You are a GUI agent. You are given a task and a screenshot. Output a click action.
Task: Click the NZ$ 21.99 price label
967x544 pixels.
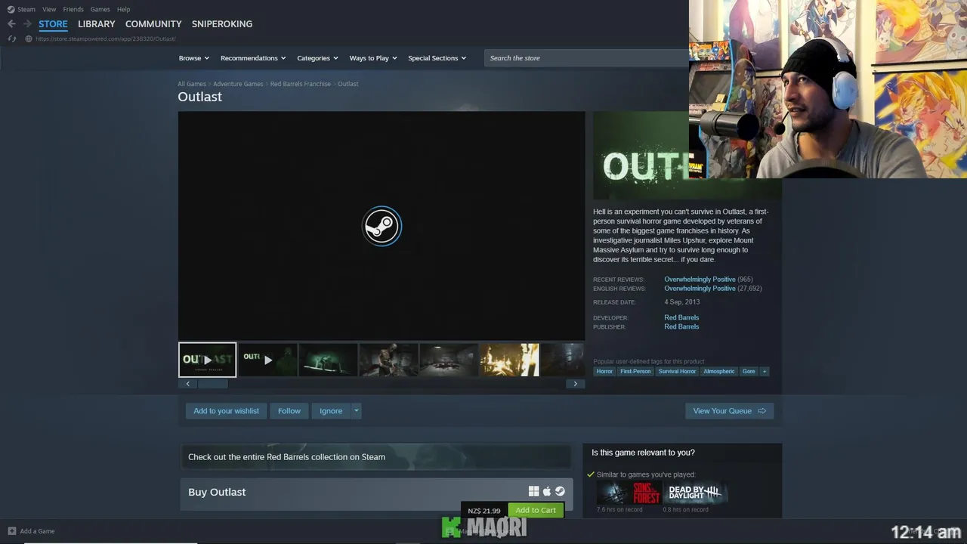484,511
